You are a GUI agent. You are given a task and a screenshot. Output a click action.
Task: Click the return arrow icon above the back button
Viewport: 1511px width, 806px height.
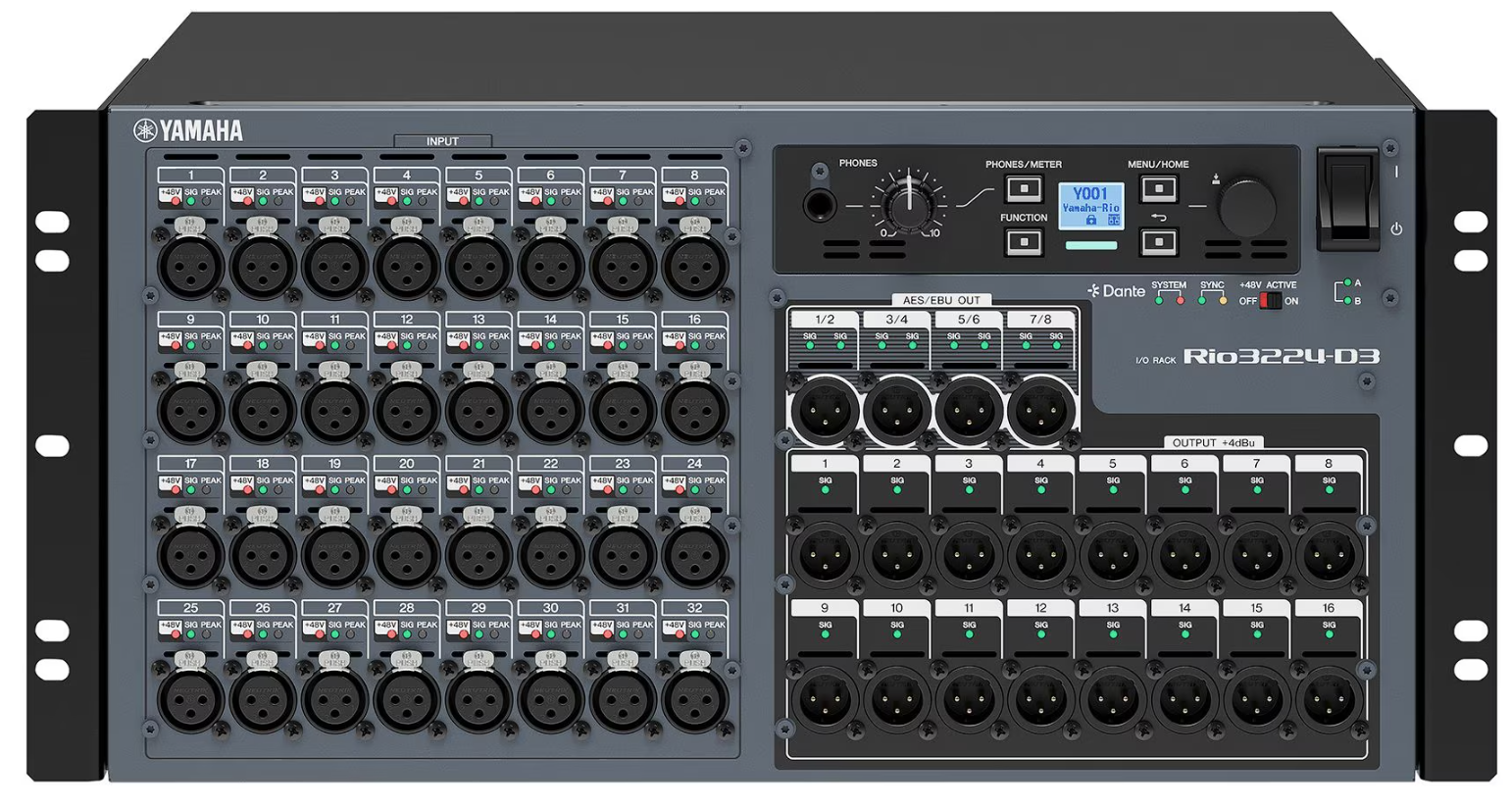[1159, 218]
